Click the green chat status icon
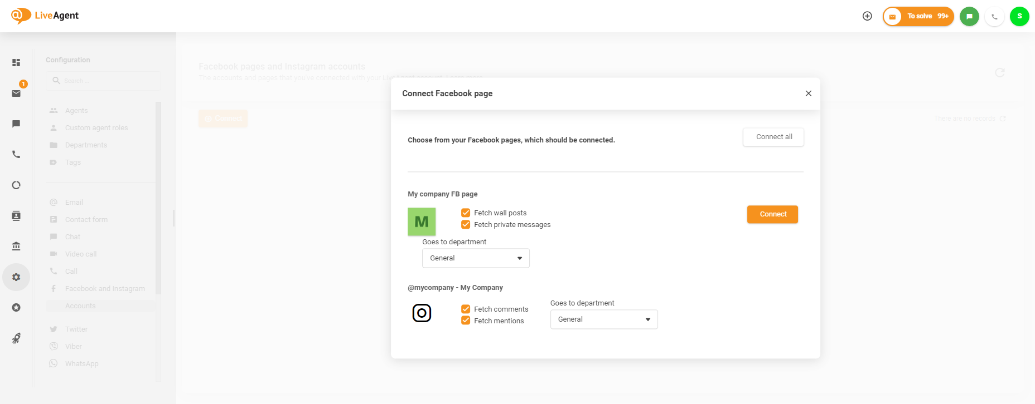 [x=969, y=16]
